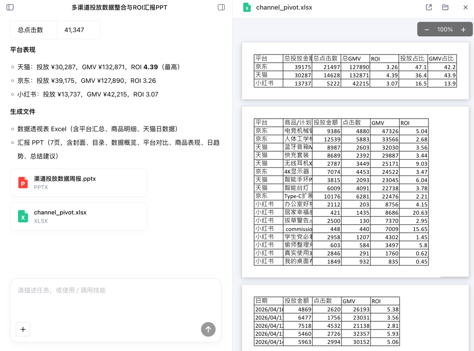Viewport: 474px width, 351px height.
Task: Open the 渠道投放数据周报.pptx file card
Action: click(78, 183)
